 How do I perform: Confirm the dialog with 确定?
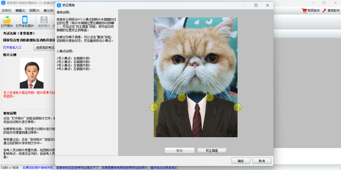(x=241, y=161)
